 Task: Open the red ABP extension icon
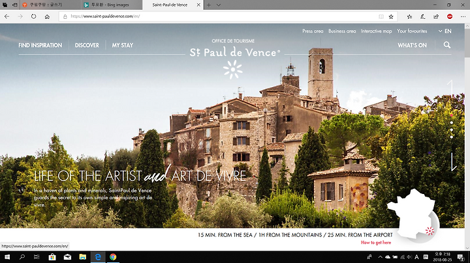(450, 16)
